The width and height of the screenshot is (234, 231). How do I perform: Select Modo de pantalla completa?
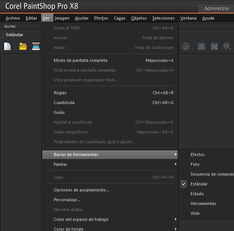(110, 60)
